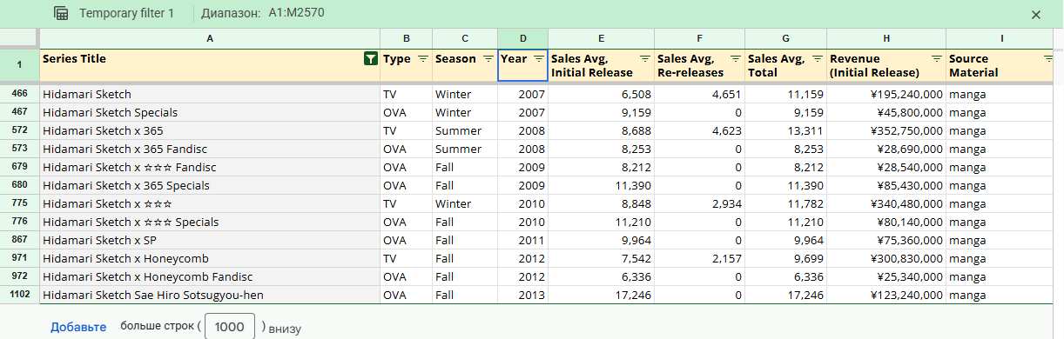Select column D header
1064x339 pixels.
[x=522, y=38]
